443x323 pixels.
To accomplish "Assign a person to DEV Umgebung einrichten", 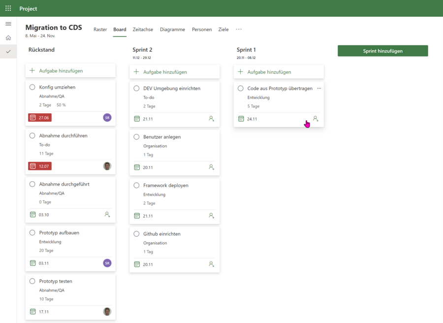I will [x=211, y=118].
